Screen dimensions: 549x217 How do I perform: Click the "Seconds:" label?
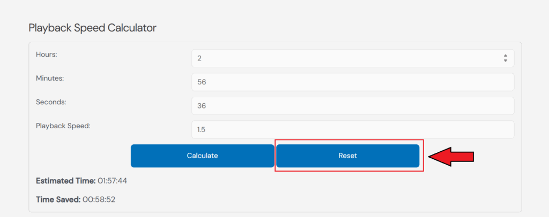51,102
